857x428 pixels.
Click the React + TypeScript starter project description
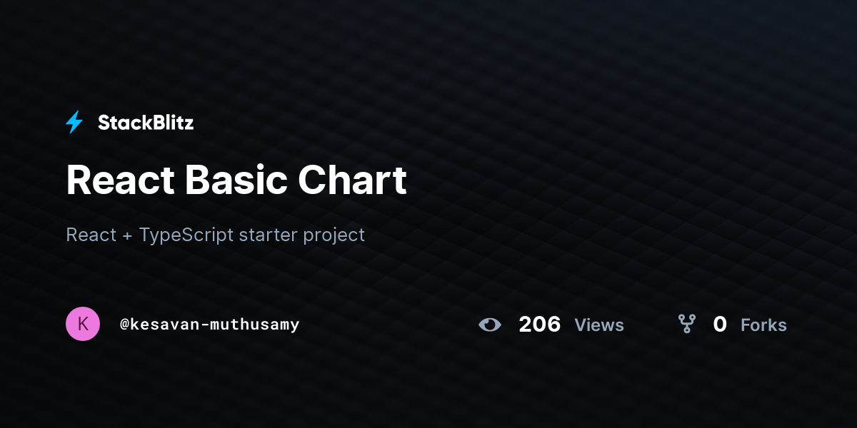tap(216, 235)
